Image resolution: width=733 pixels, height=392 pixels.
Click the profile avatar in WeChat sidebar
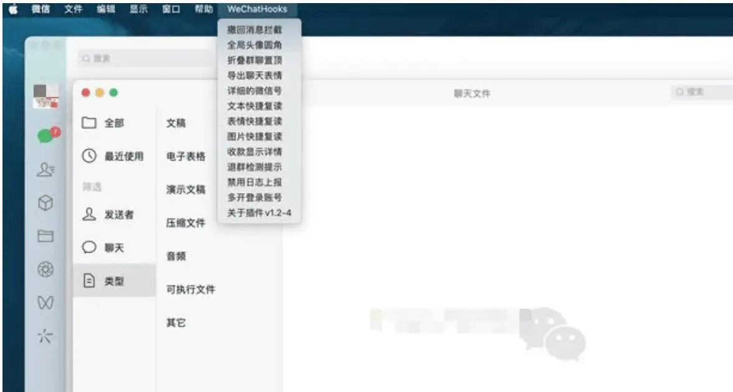click(46, 96)
